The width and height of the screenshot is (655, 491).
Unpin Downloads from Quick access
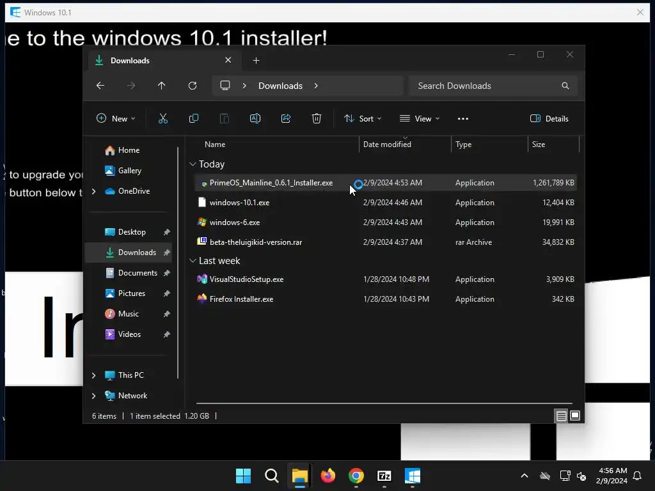point(167,253)
